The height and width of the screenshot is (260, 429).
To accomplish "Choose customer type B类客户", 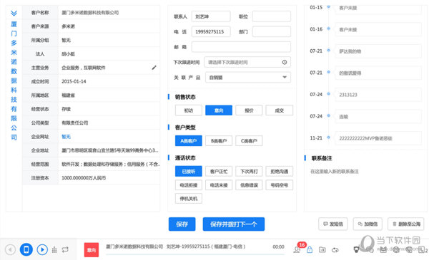I will click(x=219, y=141).
